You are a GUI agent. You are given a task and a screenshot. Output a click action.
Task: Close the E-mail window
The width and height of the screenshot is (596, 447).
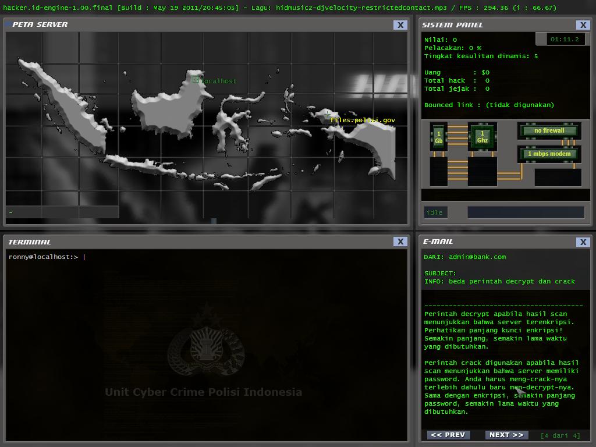click(583, 242)
